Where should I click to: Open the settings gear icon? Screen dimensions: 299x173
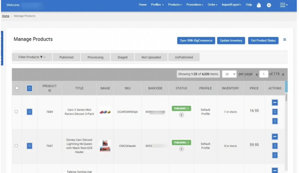pos(269,5)
